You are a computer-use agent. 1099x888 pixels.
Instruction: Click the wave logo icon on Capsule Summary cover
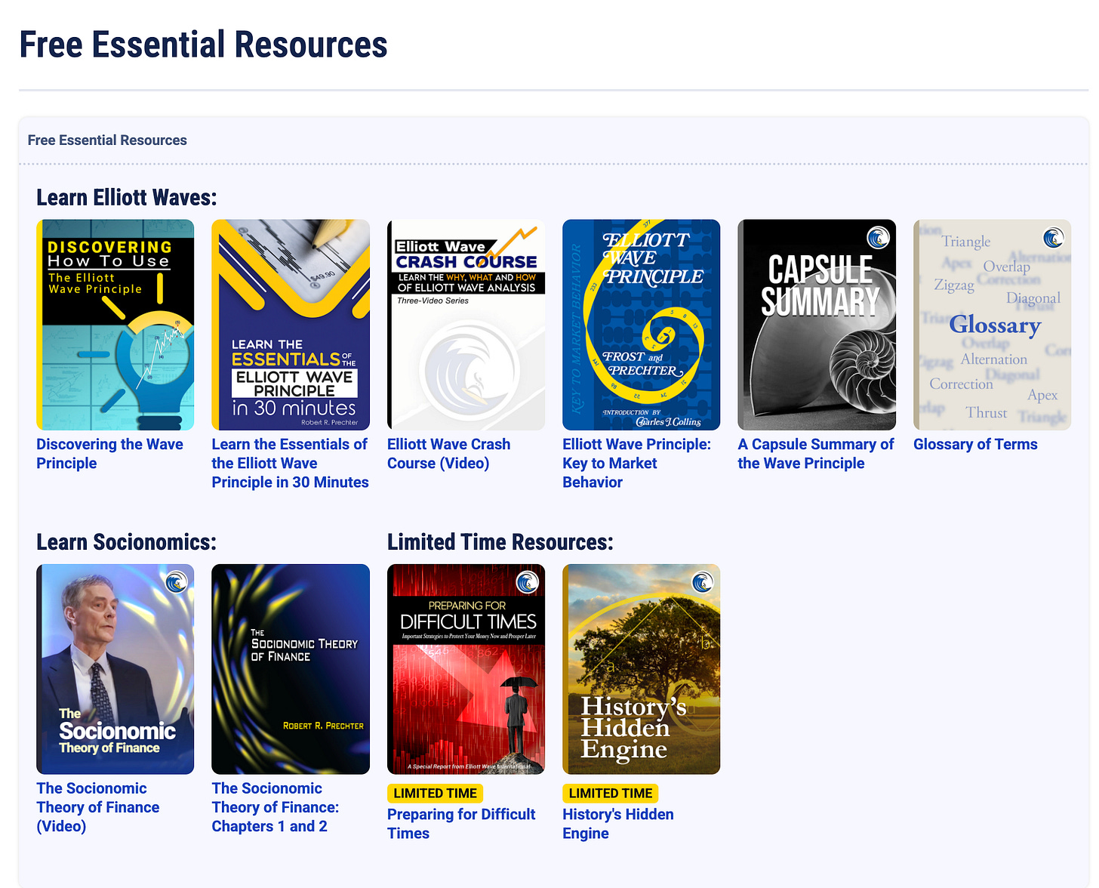coord(878,238)
